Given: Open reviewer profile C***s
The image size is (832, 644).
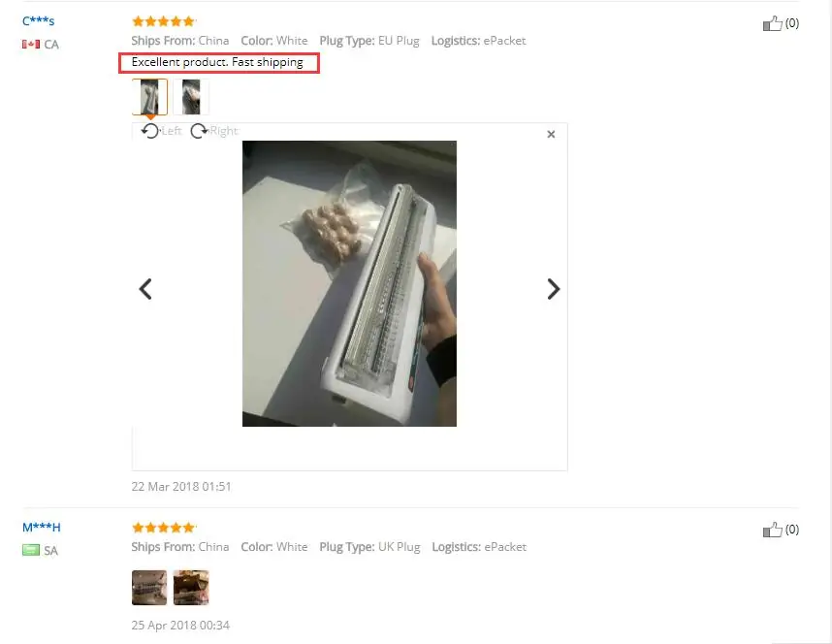Looking at the screenshot, I should (x=38, y=21).
